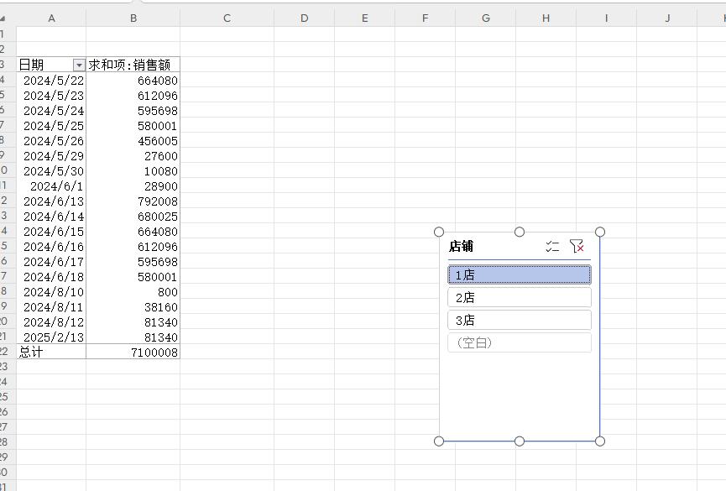Viewport: 726px width, 491px height.
Task: Select cell with date 2024/6/15
Action: click(x=51, y=231)
